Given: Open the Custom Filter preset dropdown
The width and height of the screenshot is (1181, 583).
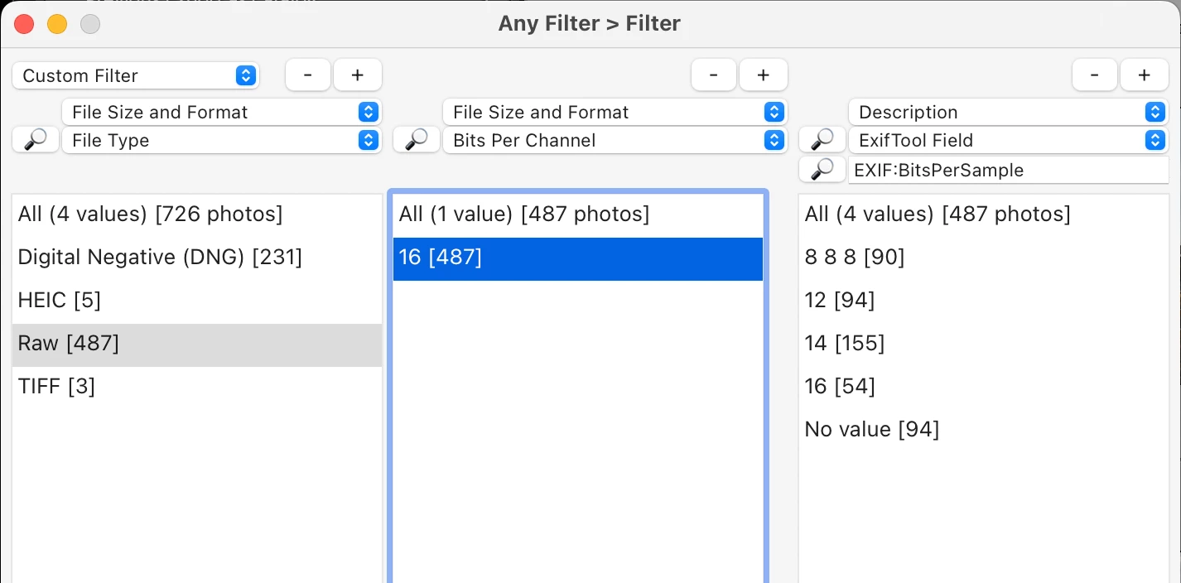Looking at the screenshot, I should [x=136, y=75].
